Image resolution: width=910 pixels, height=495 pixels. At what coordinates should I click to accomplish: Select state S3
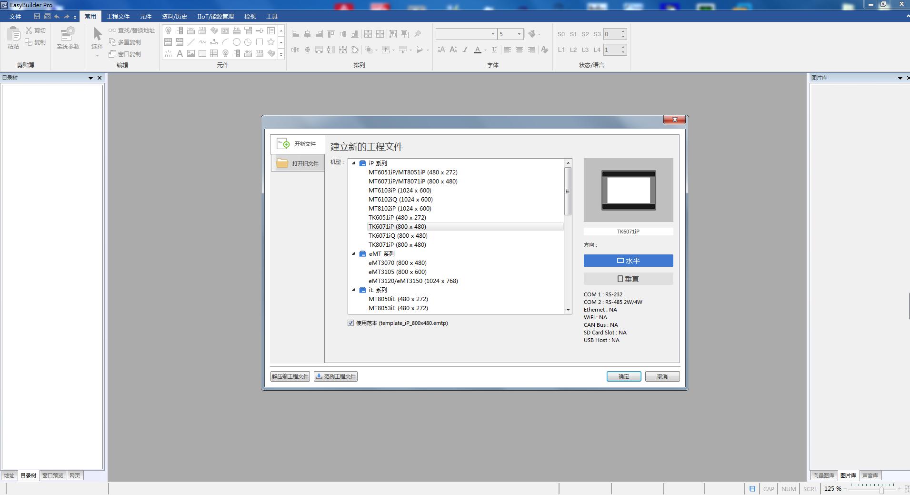tap(597, 34)
